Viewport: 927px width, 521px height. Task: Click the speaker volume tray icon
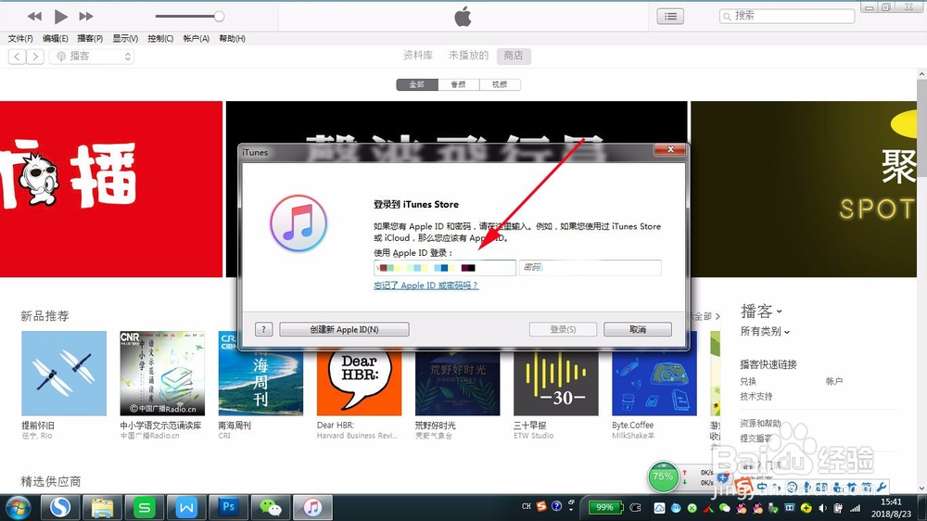822,508
